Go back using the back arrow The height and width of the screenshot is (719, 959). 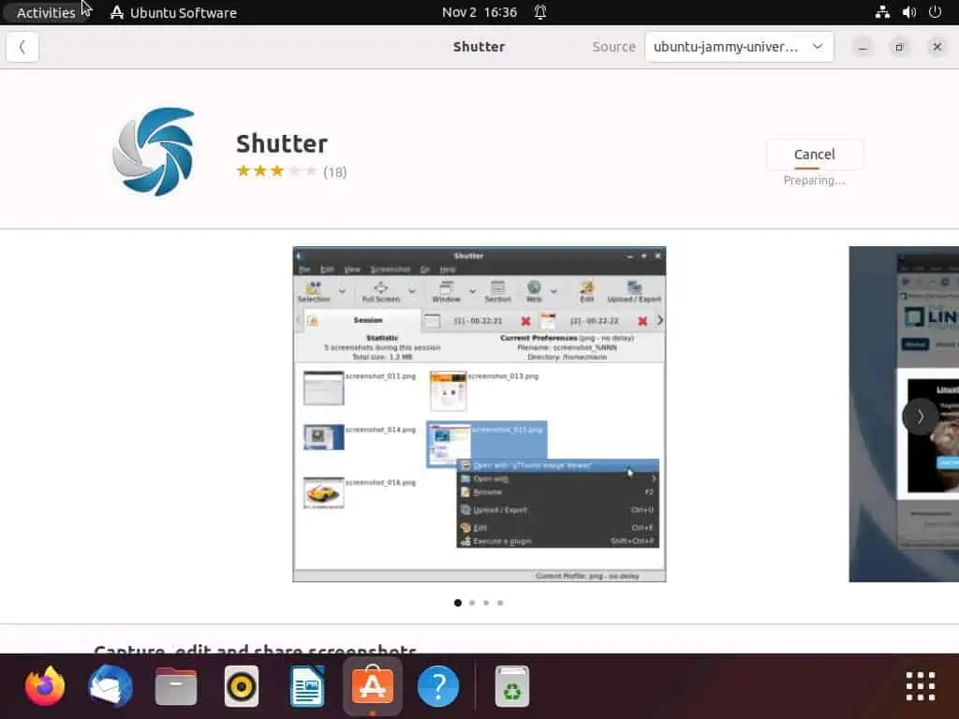tap(22, 46)
